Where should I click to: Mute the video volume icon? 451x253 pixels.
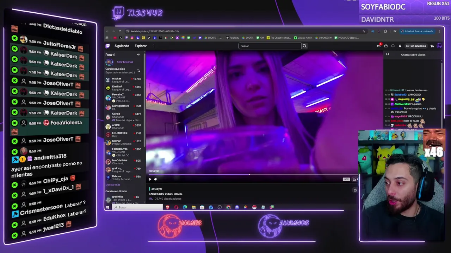(156, 179)
